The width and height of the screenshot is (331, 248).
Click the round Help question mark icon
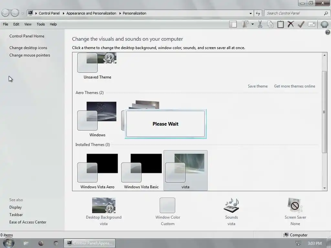[x=328, y=32]
